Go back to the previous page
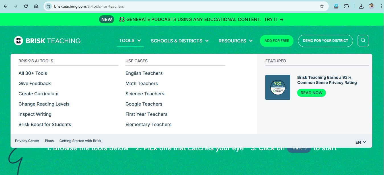The width and height of the screenshot is (384, 175). [5, 6]
